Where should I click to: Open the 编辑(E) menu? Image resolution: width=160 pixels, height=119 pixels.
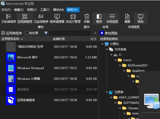coord(19,10)
